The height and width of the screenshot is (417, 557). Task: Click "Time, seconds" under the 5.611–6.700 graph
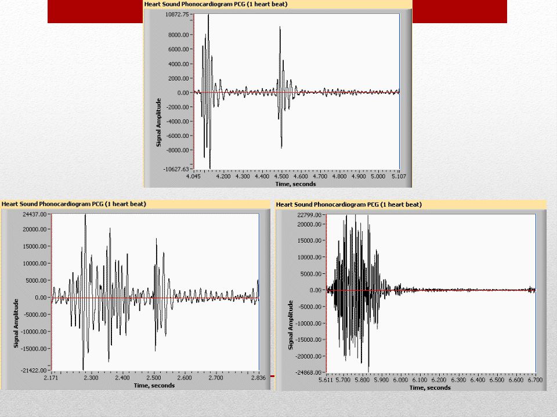point(430,387)
